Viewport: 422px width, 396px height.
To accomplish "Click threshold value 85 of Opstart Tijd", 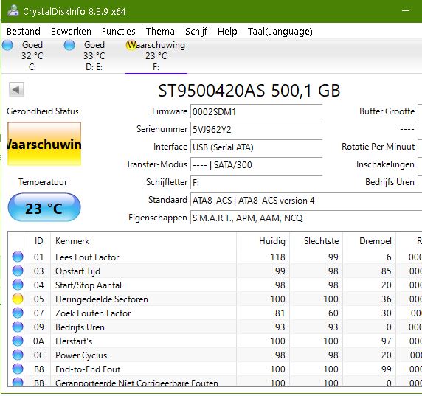I will 386,271.
